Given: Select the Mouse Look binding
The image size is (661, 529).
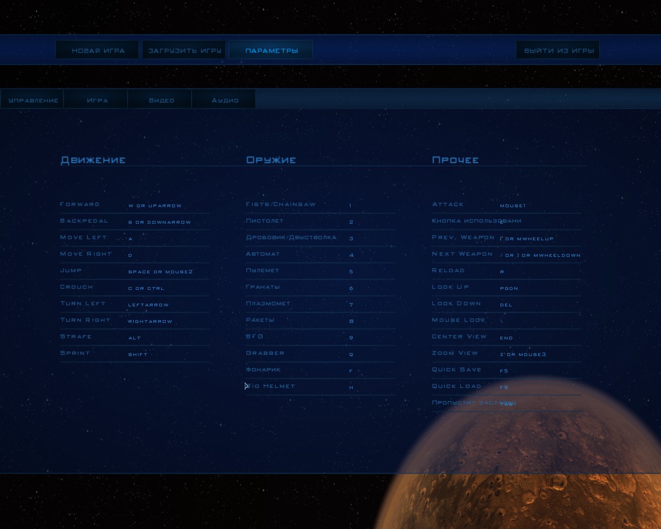Looking at the screenshot, I should point(507,321).
